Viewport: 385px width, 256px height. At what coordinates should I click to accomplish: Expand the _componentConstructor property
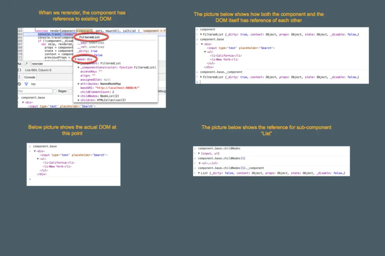79,67
